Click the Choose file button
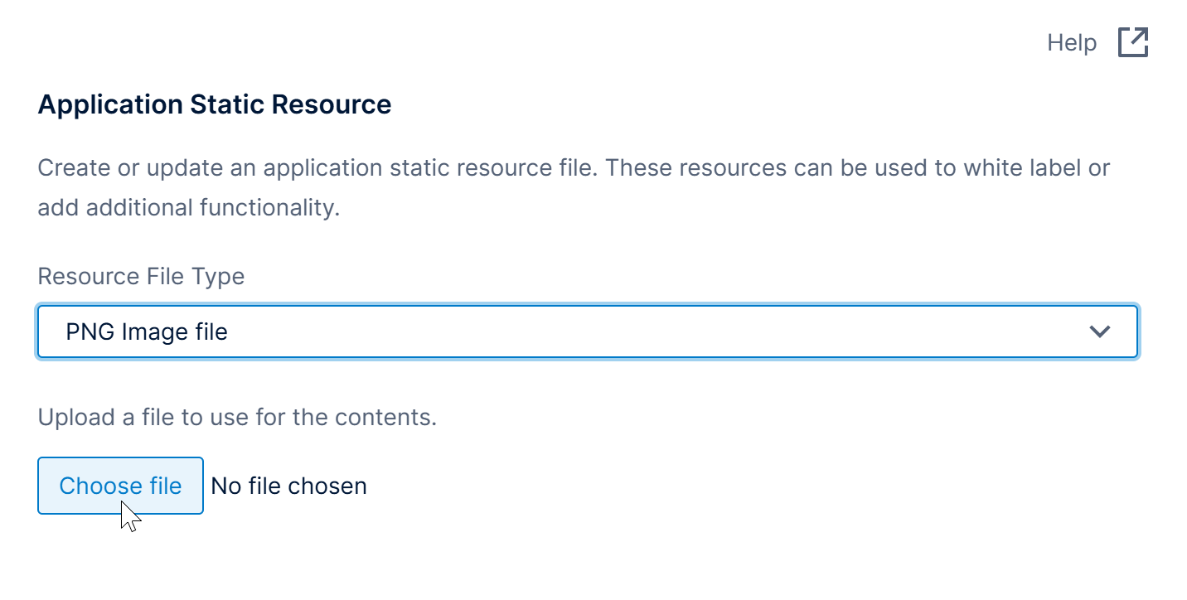Screen dimensions: 1187x600 click(120, 486)
